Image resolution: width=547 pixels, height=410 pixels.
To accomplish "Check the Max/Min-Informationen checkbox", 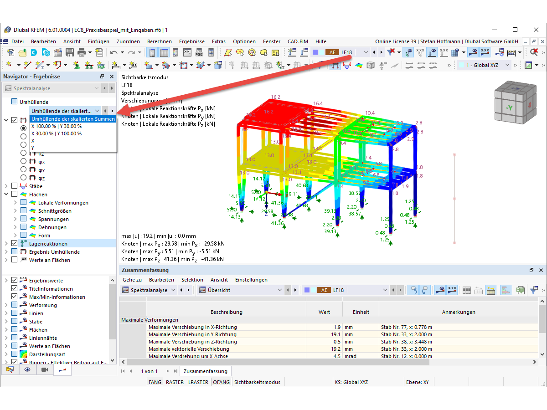I will (x=13, y=297).
